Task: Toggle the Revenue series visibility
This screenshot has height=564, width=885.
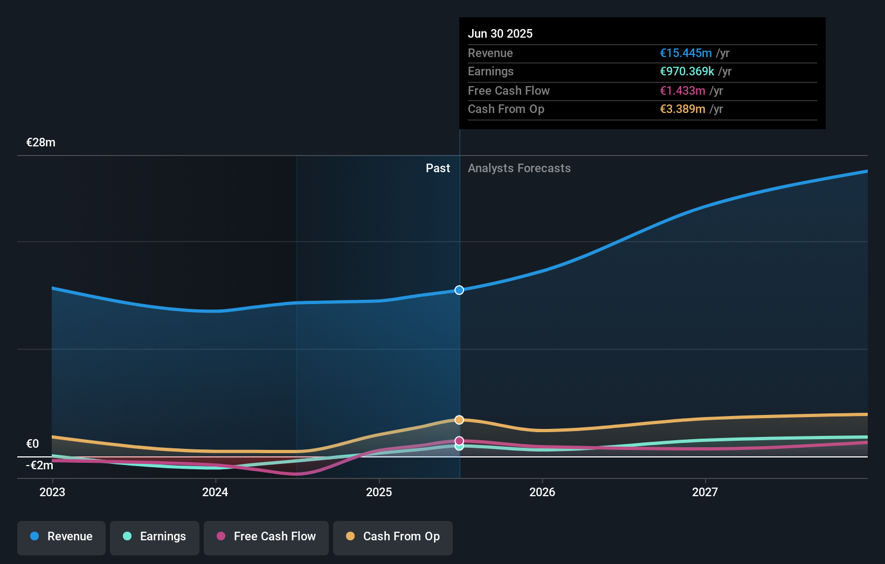Action: (x=61, y=537)
